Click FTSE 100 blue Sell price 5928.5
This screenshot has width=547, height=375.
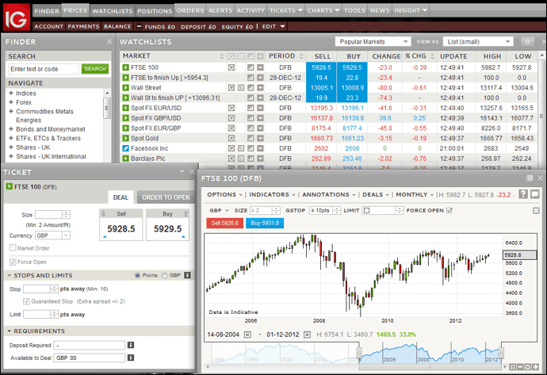(x=321, y=67)
